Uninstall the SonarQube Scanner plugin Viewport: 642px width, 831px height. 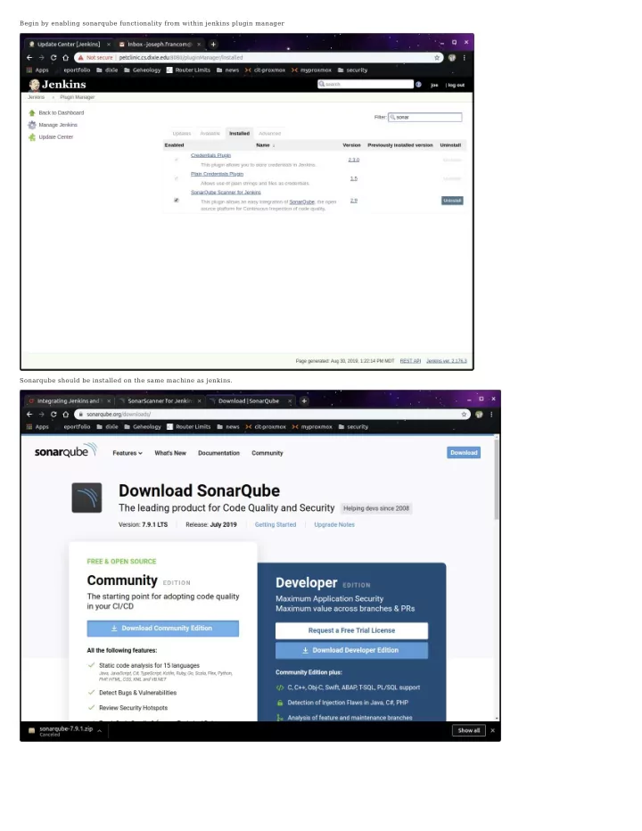point(452,201)
